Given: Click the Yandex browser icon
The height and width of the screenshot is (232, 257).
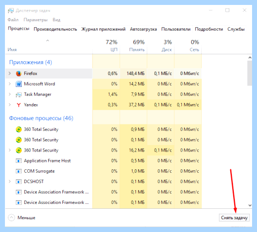Looking at the screenshot, I should click(19, 105).
